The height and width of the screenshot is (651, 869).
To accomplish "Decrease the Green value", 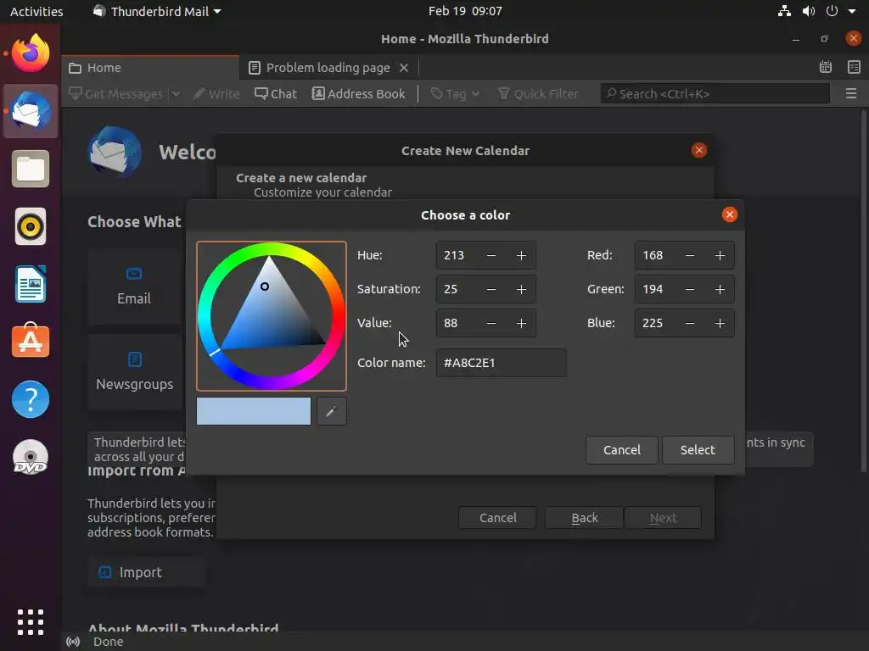I will pyautogui.click(x=690, y=289).
